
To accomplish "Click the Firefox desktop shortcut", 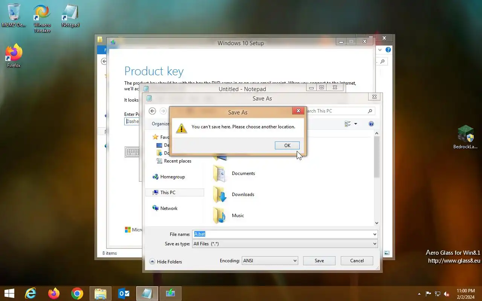I will click(x=14, y=56).
